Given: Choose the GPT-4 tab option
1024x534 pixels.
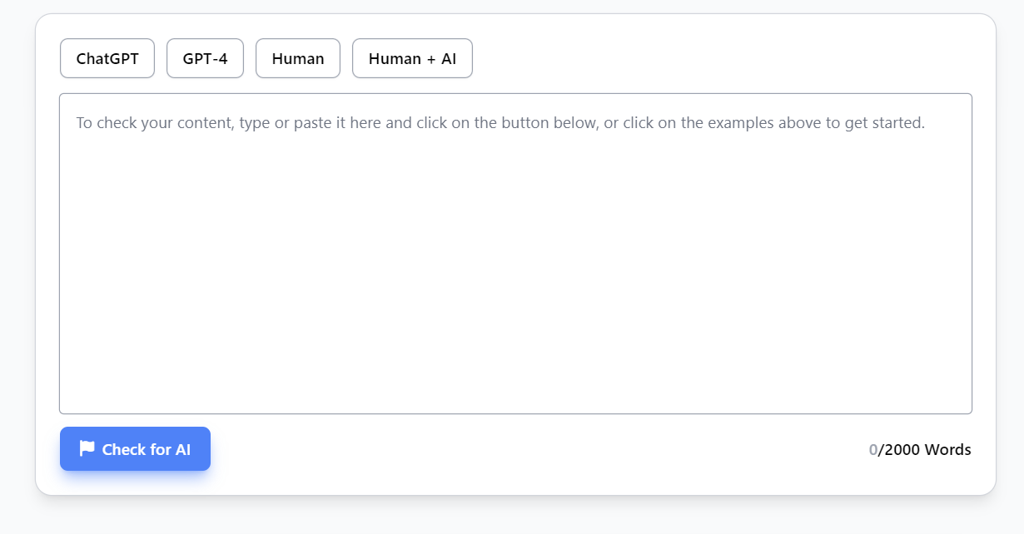Looking at the screenshot, I should point(205,58).
